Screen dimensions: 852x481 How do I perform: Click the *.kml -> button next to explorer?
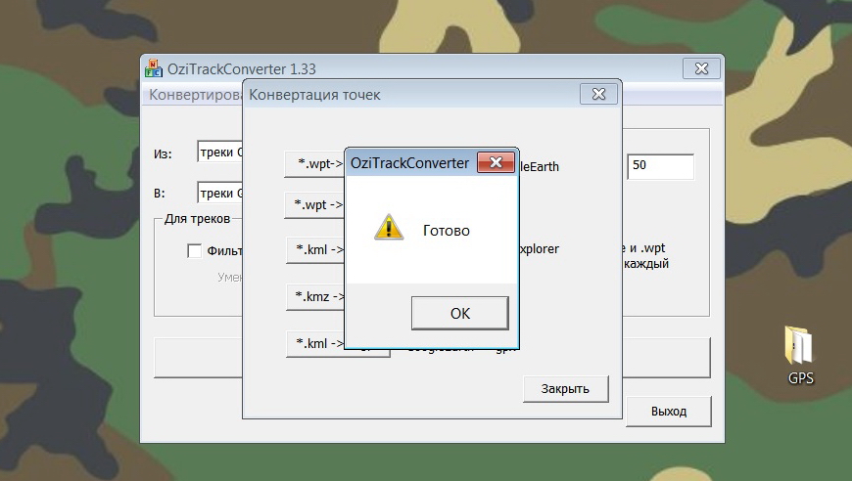[x=315, y=249]
